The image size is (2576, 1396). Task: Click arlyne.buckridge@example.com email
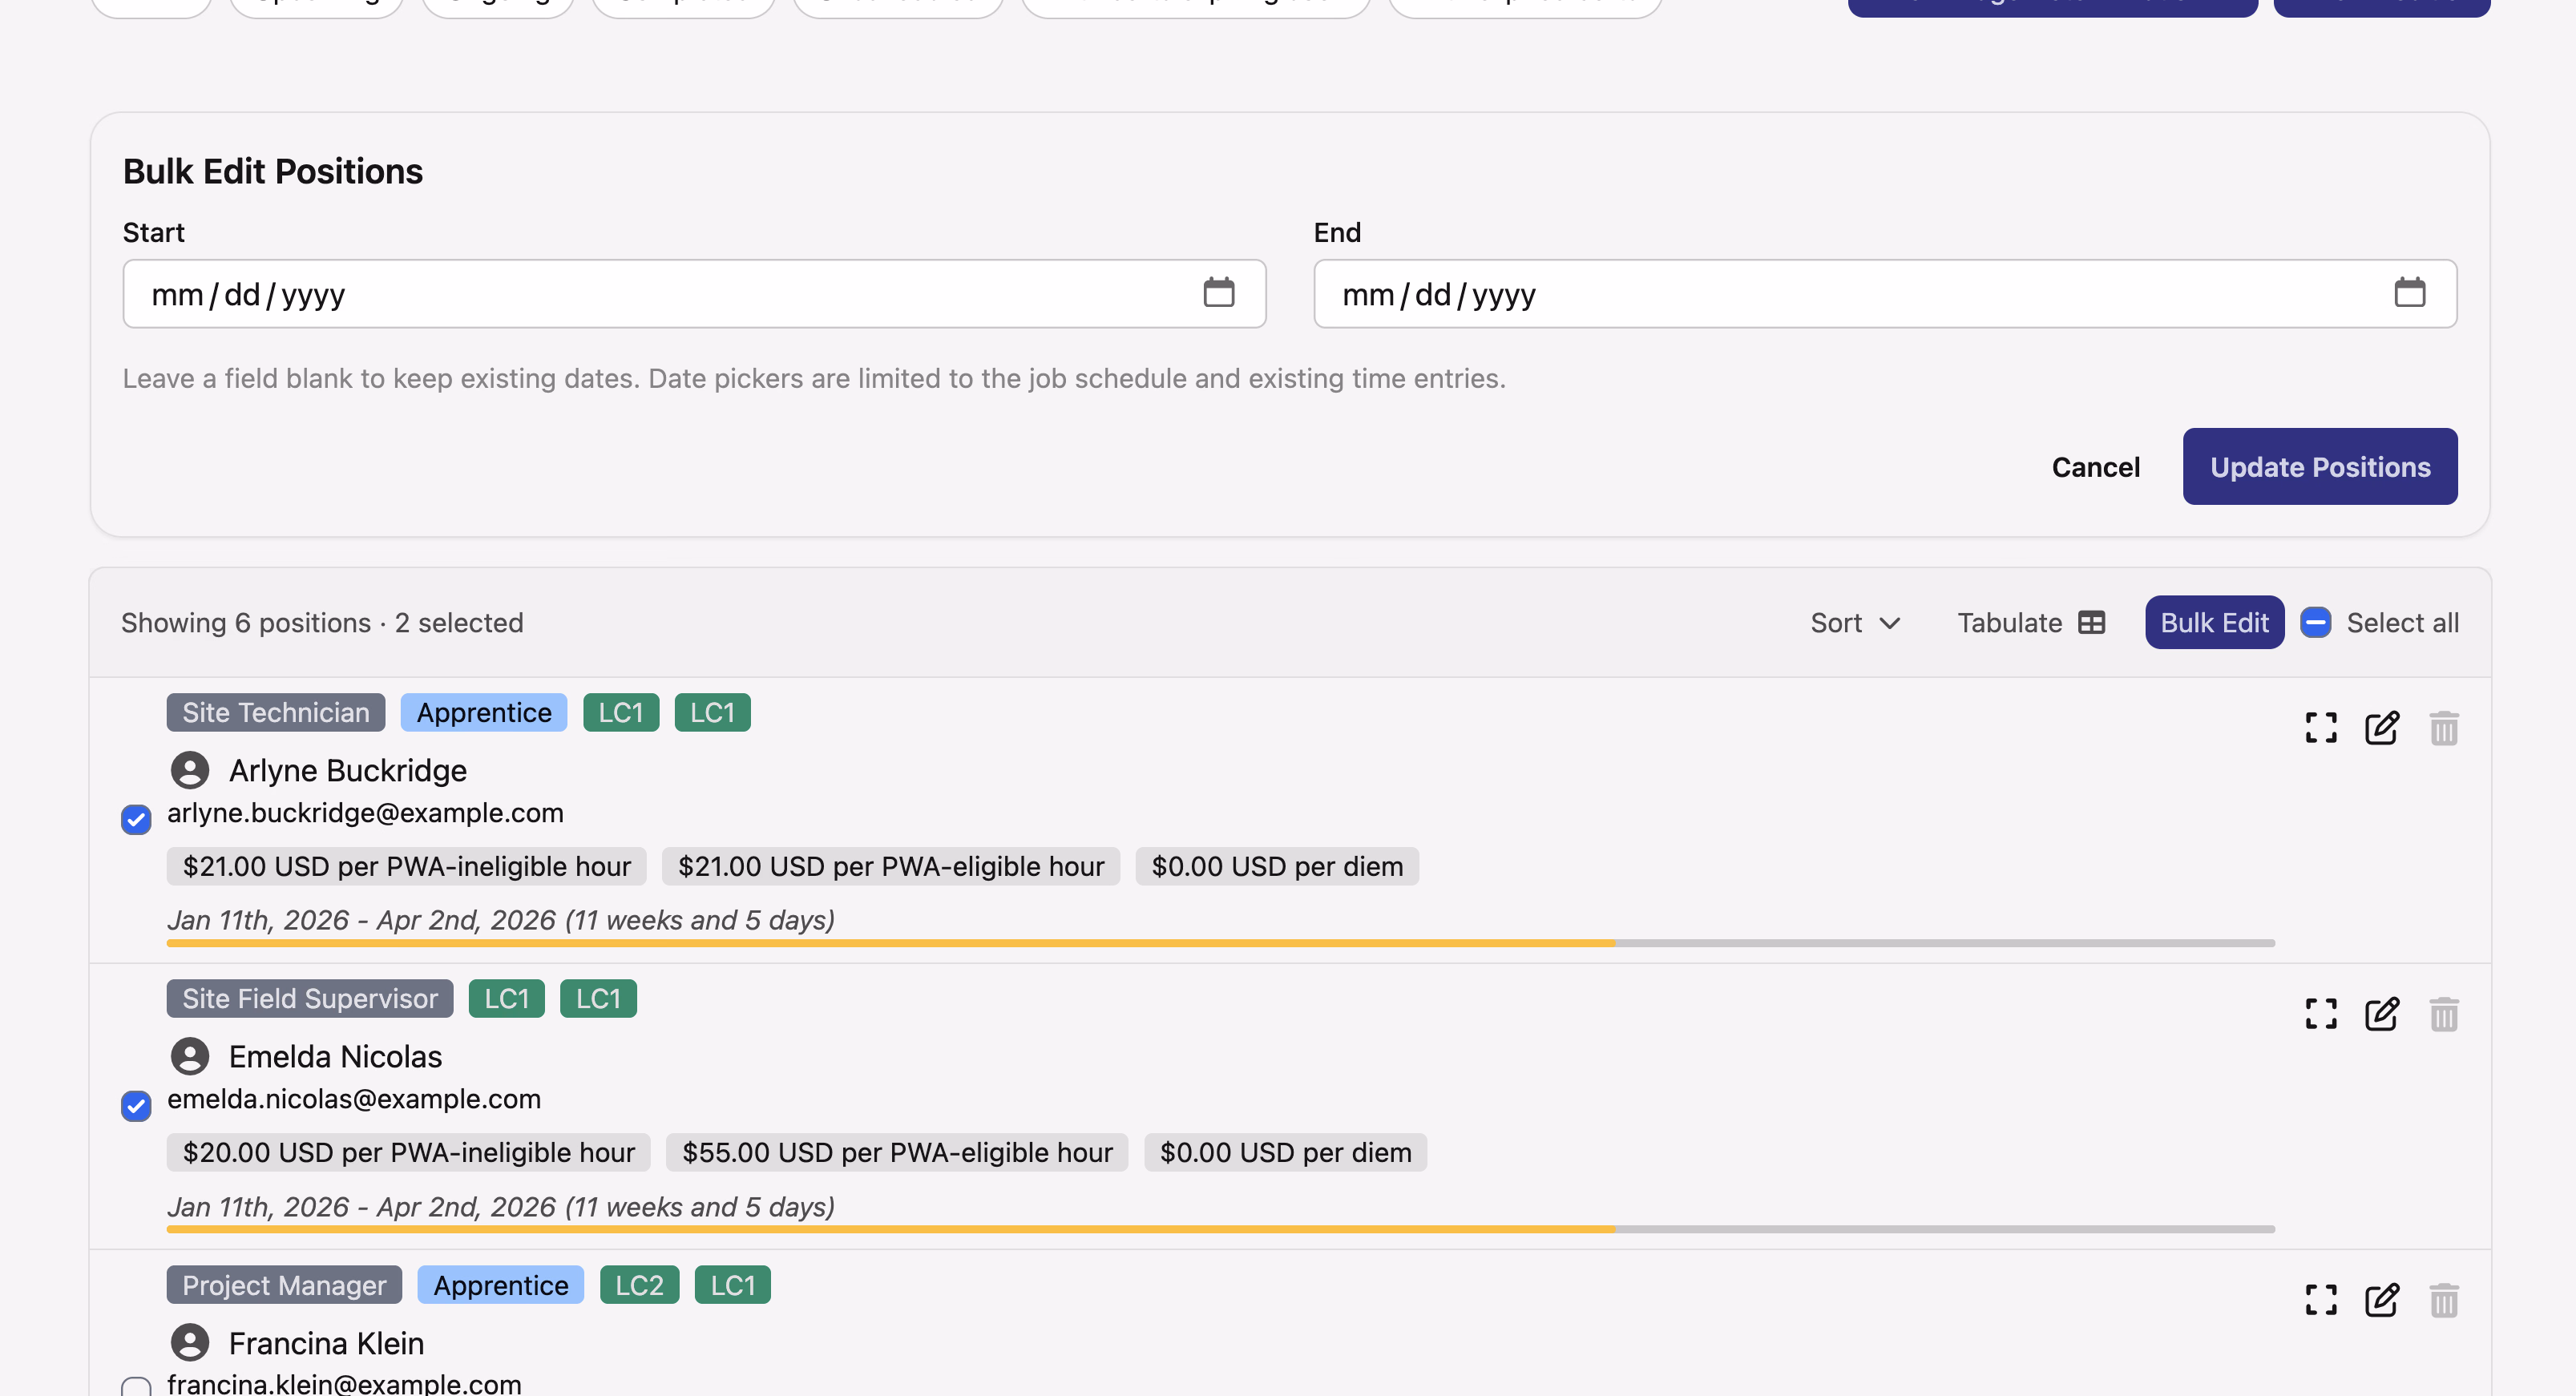(x=365, y=813)
